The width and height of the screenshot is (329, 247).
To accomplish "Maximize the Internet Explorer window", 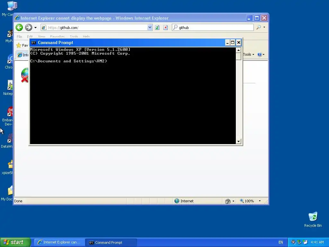I will pyautogui.click(x=257, y=18).
